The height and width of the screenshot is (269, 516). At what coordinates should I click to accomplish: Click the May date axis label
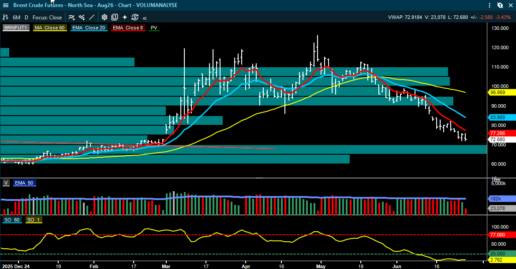pyautogui.click(x=321, y=266)
